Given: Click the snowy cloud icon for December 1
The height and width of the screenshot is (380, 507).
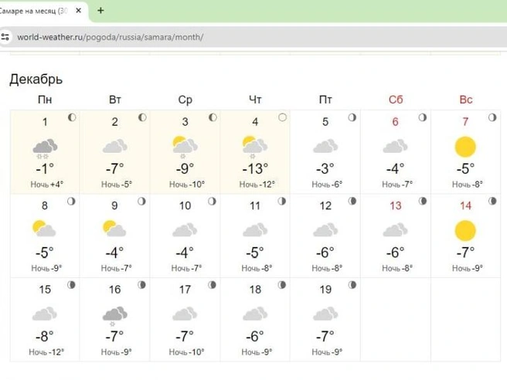Looking at the screenshot, I should 45,148.
